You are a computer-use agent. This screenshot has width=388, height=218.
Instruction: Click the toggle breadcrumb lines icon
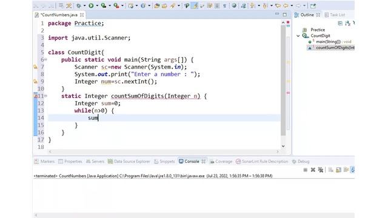click(x=61, y=5)
